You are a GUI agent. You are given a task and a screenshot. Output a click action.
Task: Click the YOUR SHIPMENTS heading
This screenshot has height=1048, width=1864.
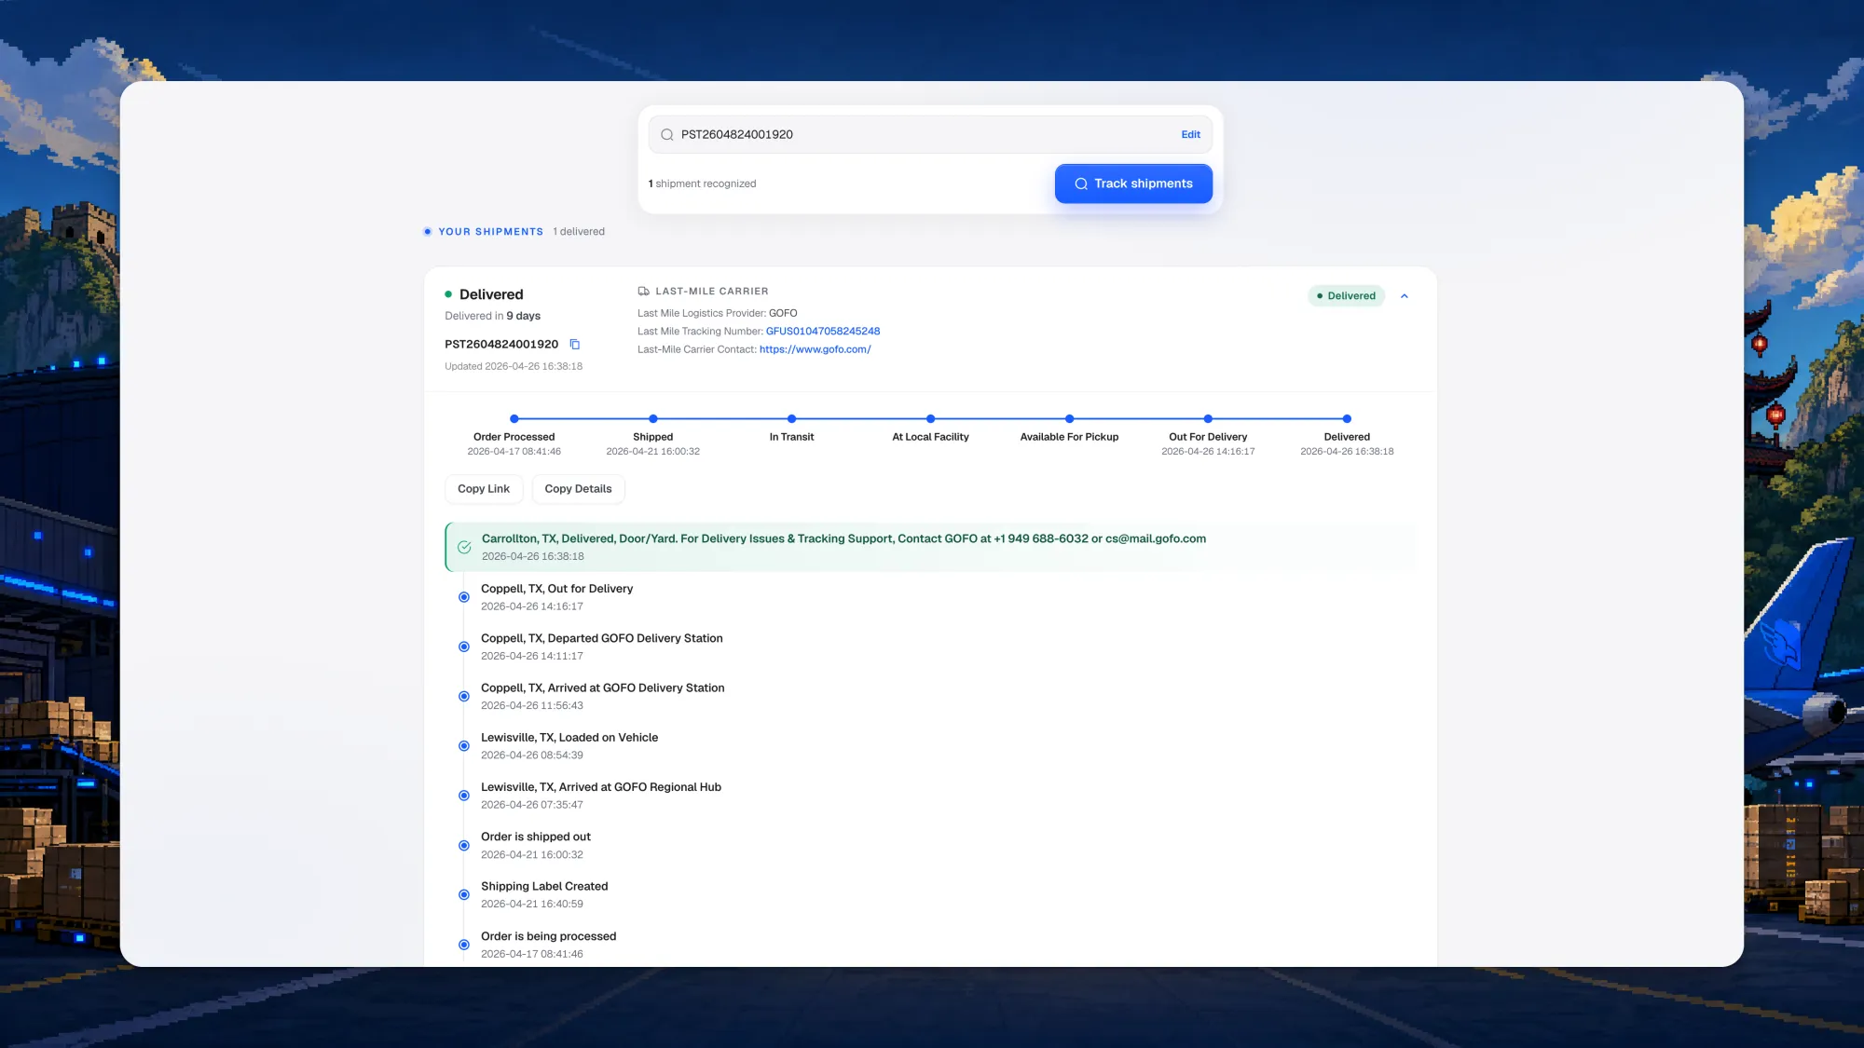(491, 232)
